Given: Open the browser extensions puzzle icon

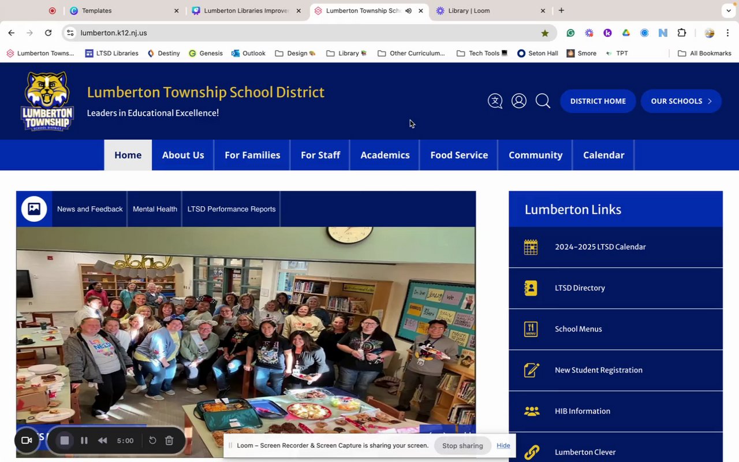Looking at the screenshot, I should [682, 33].
